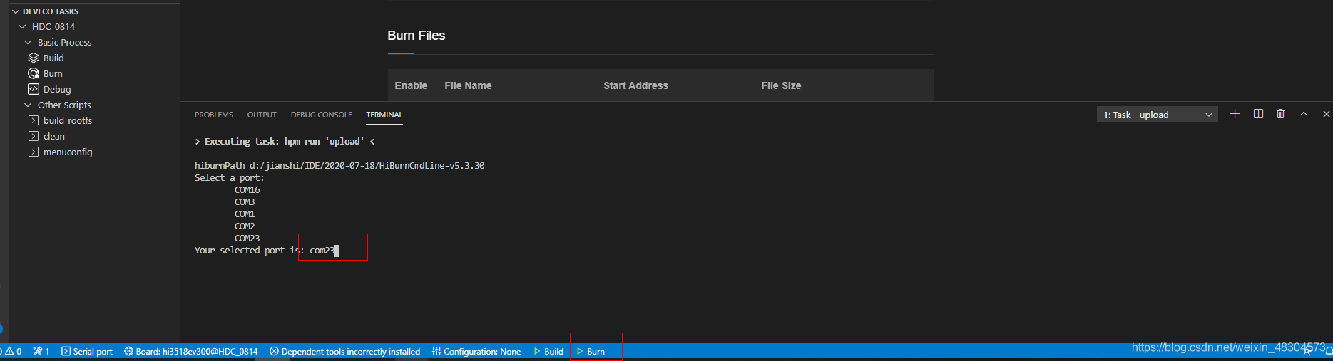The width and height of the screenshot is (1333, 361).
Task: Split the terminal panel
Action: (1258, 114)
